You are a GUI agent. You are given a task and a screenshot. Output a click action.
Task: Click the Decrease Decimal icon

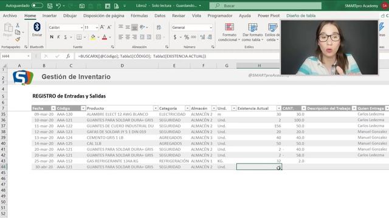click(x=210, y=37)
